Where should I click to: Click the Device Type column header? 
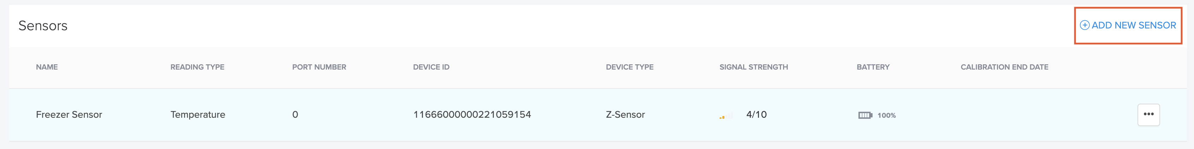629,67
